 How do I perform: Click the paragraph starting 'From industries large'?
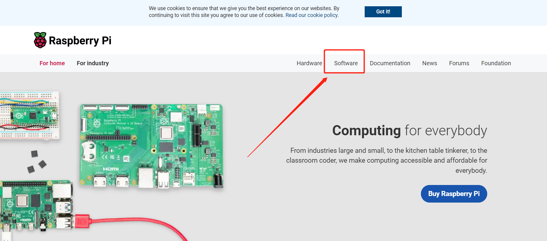387,160
